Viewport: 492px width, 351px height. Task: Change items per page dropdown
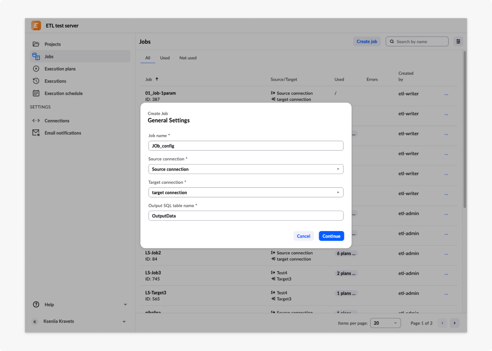click(x=385, y=323)
